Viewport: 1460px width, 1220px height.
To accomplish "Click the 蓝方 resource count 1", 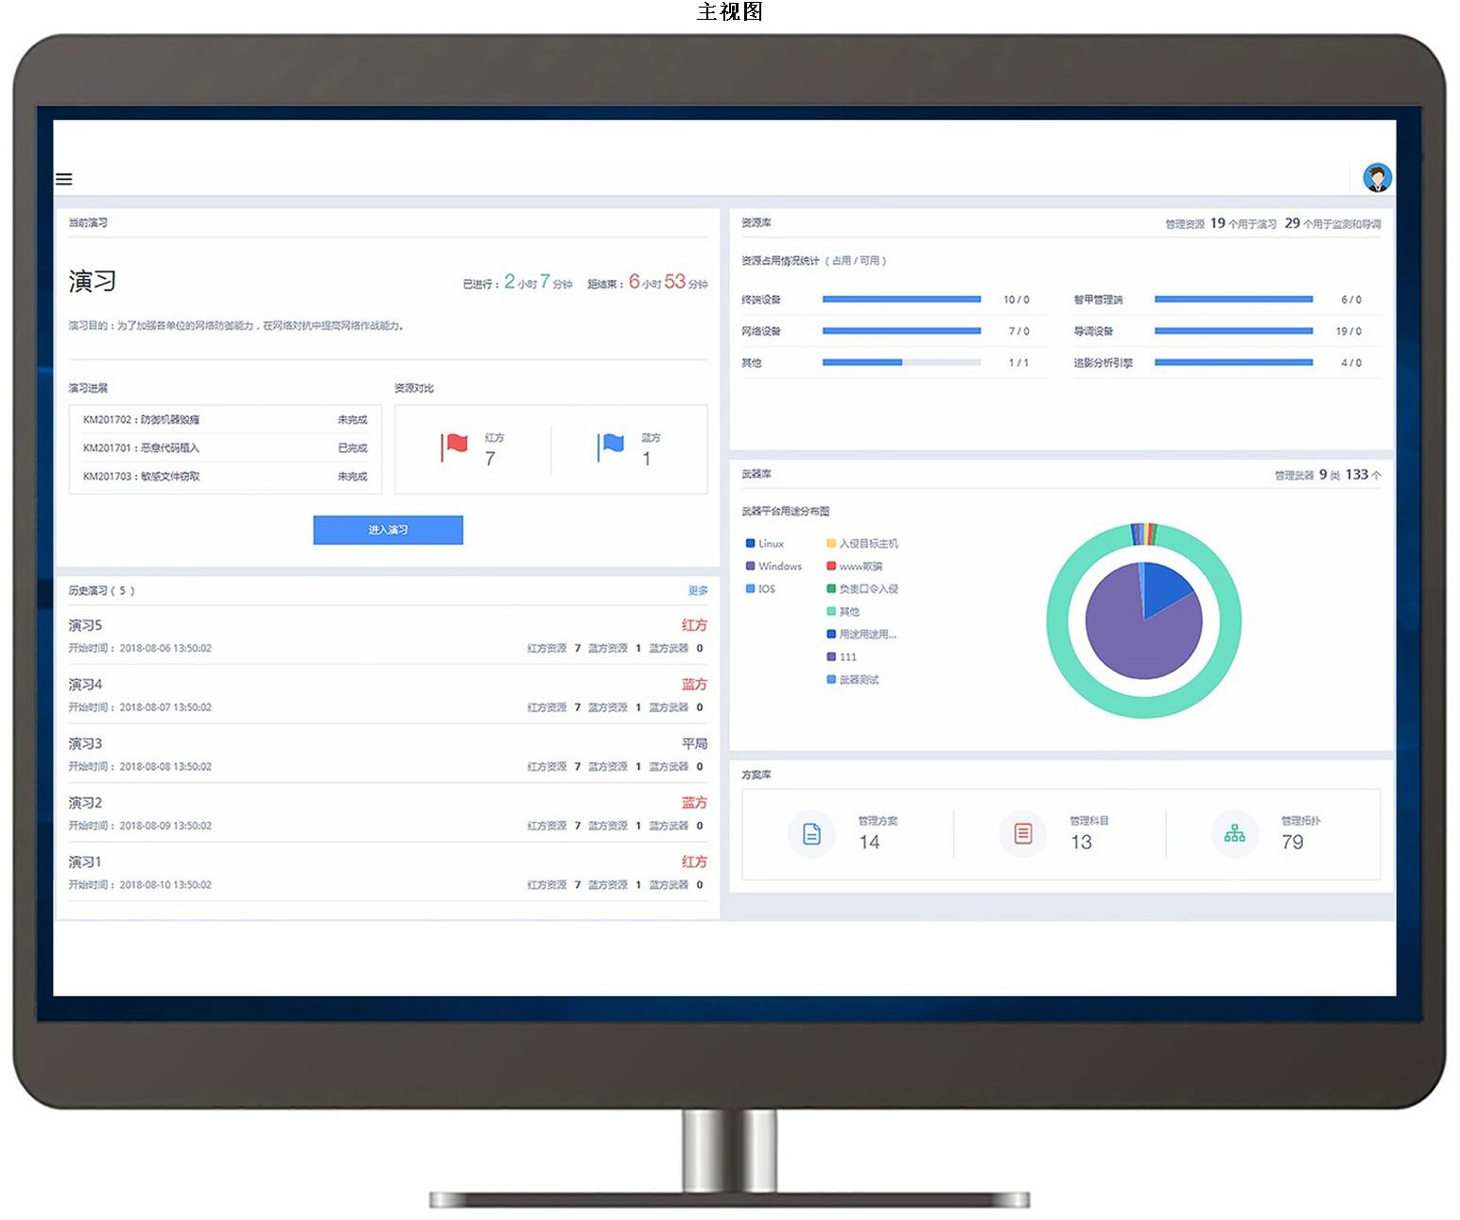I will [x=646, y=459].
